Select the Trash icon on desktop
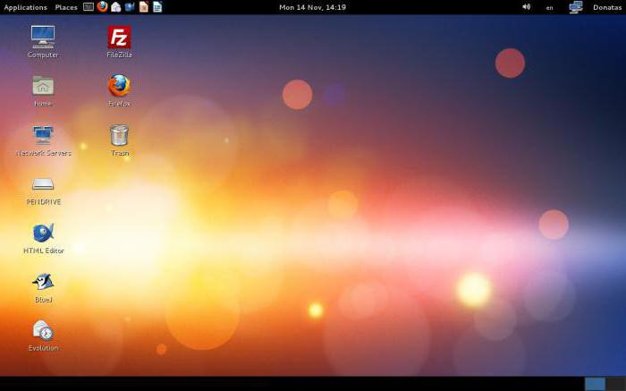Screen dimensions: 626x391 119,136
